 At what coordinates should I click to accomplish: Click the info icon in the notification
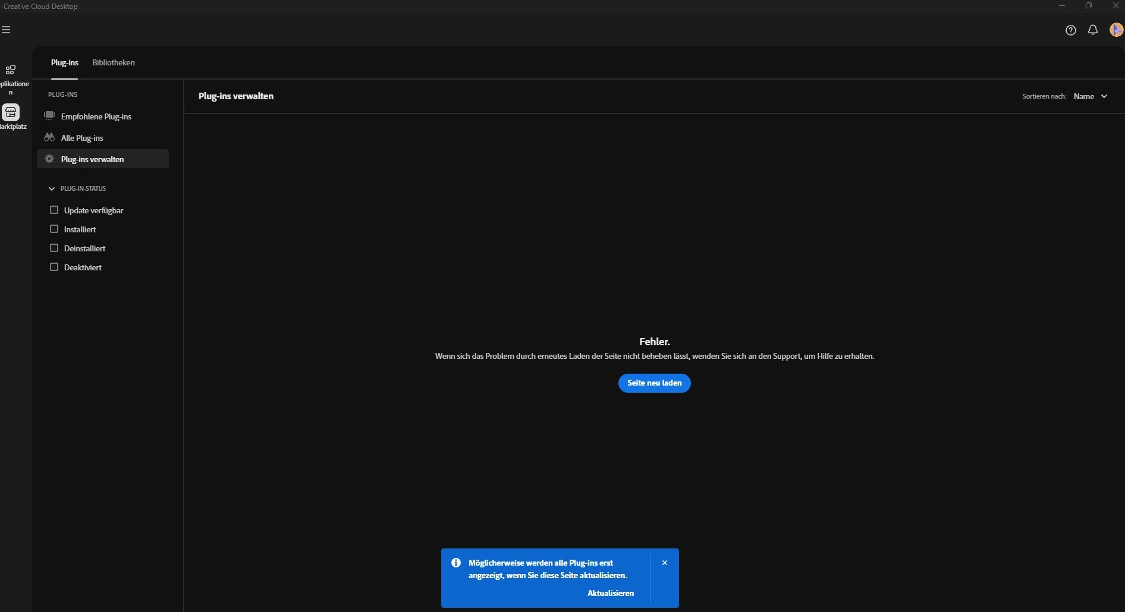pyautogui.click(x=456, y=563)
